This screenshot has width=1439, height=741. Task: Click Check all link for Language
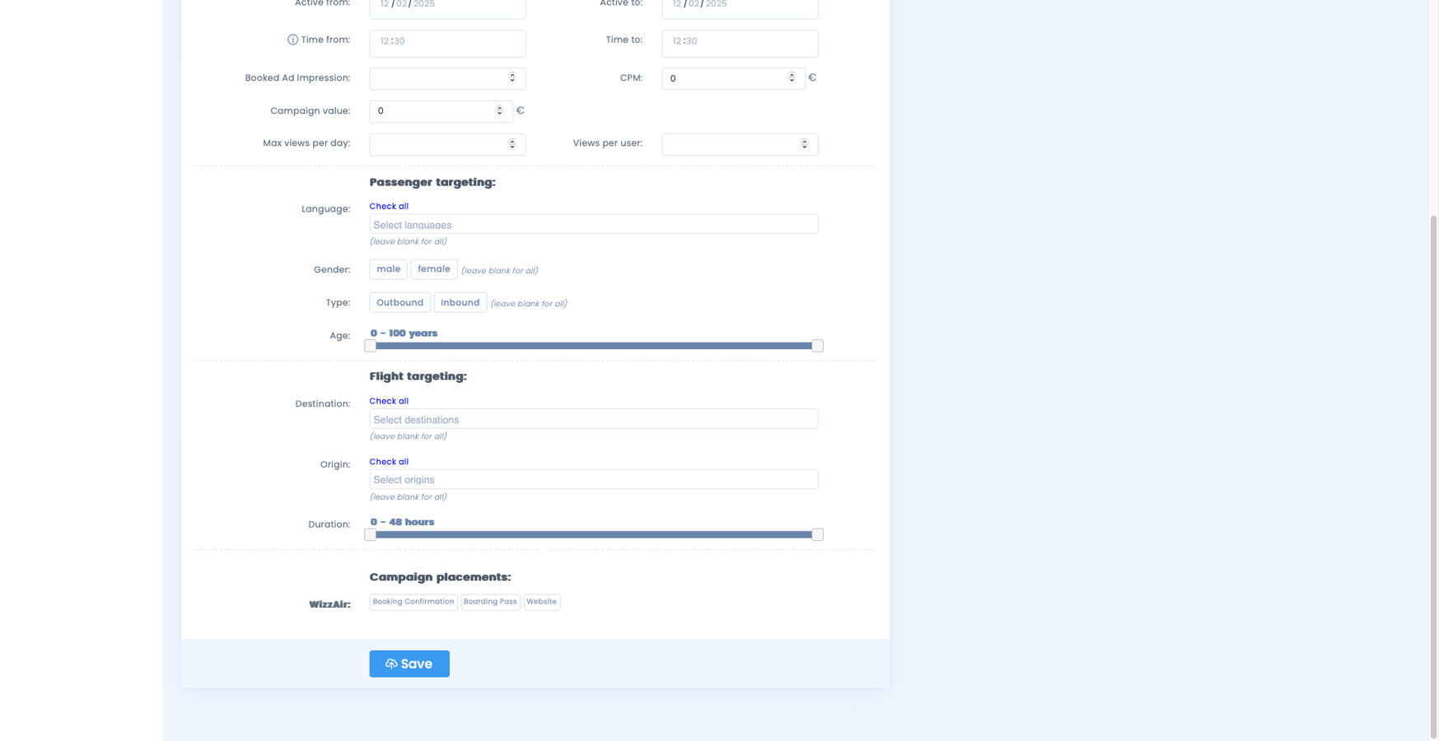389,207
